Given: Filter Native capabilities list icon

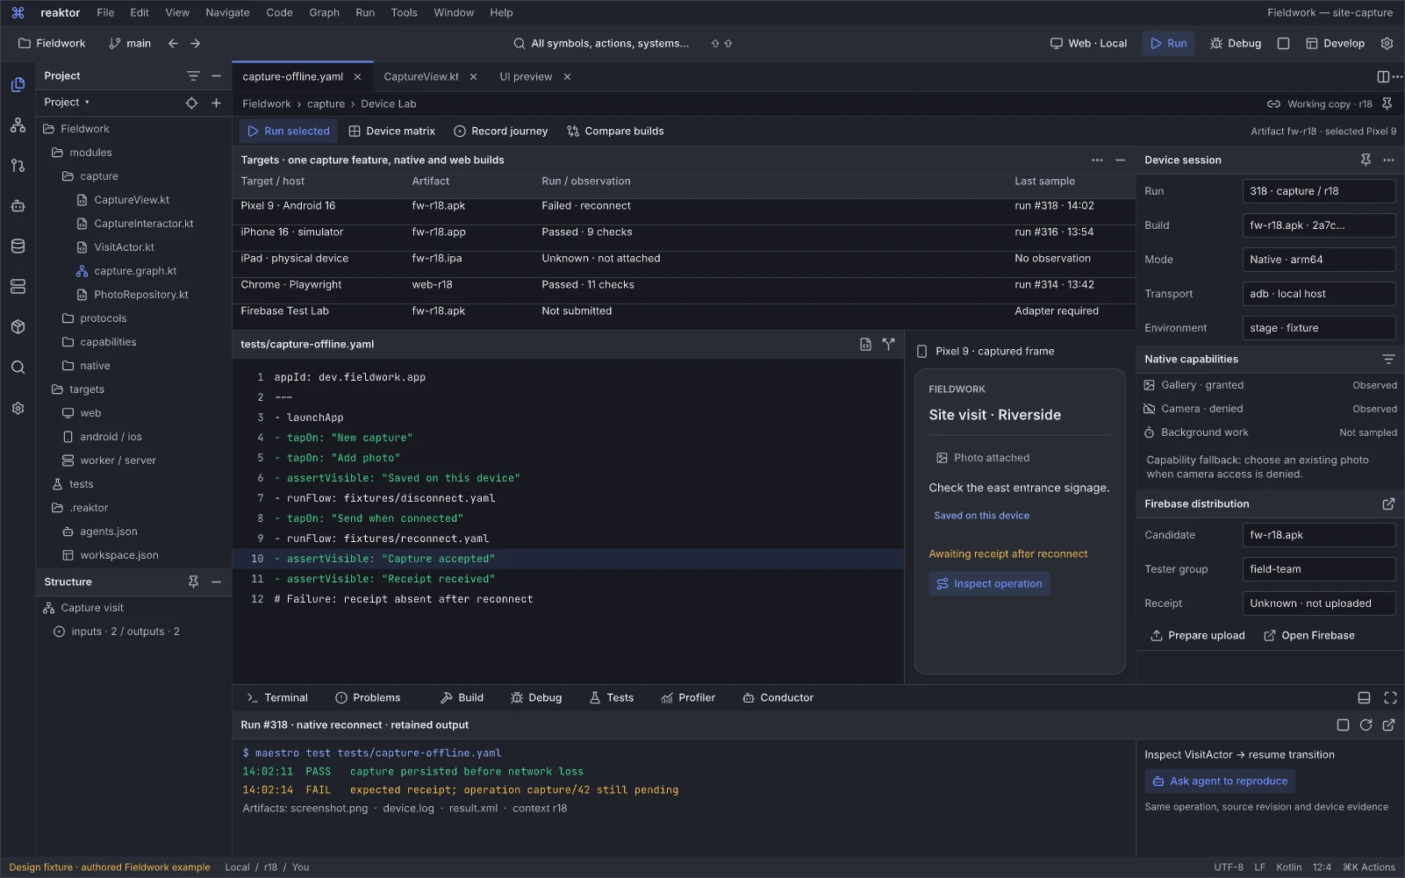Looking at the screenshot, I should (x=1388, y=359).
